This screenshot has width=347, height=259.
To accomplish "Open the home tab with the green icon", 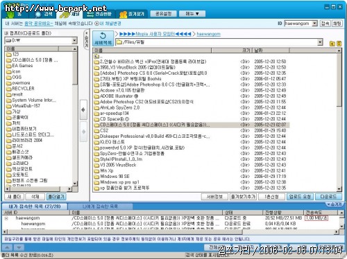I will tap(15, 14).
